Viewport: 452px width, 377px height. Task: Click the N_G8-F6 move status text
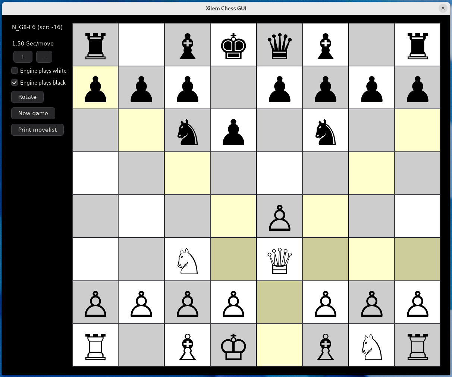point(37,27)
